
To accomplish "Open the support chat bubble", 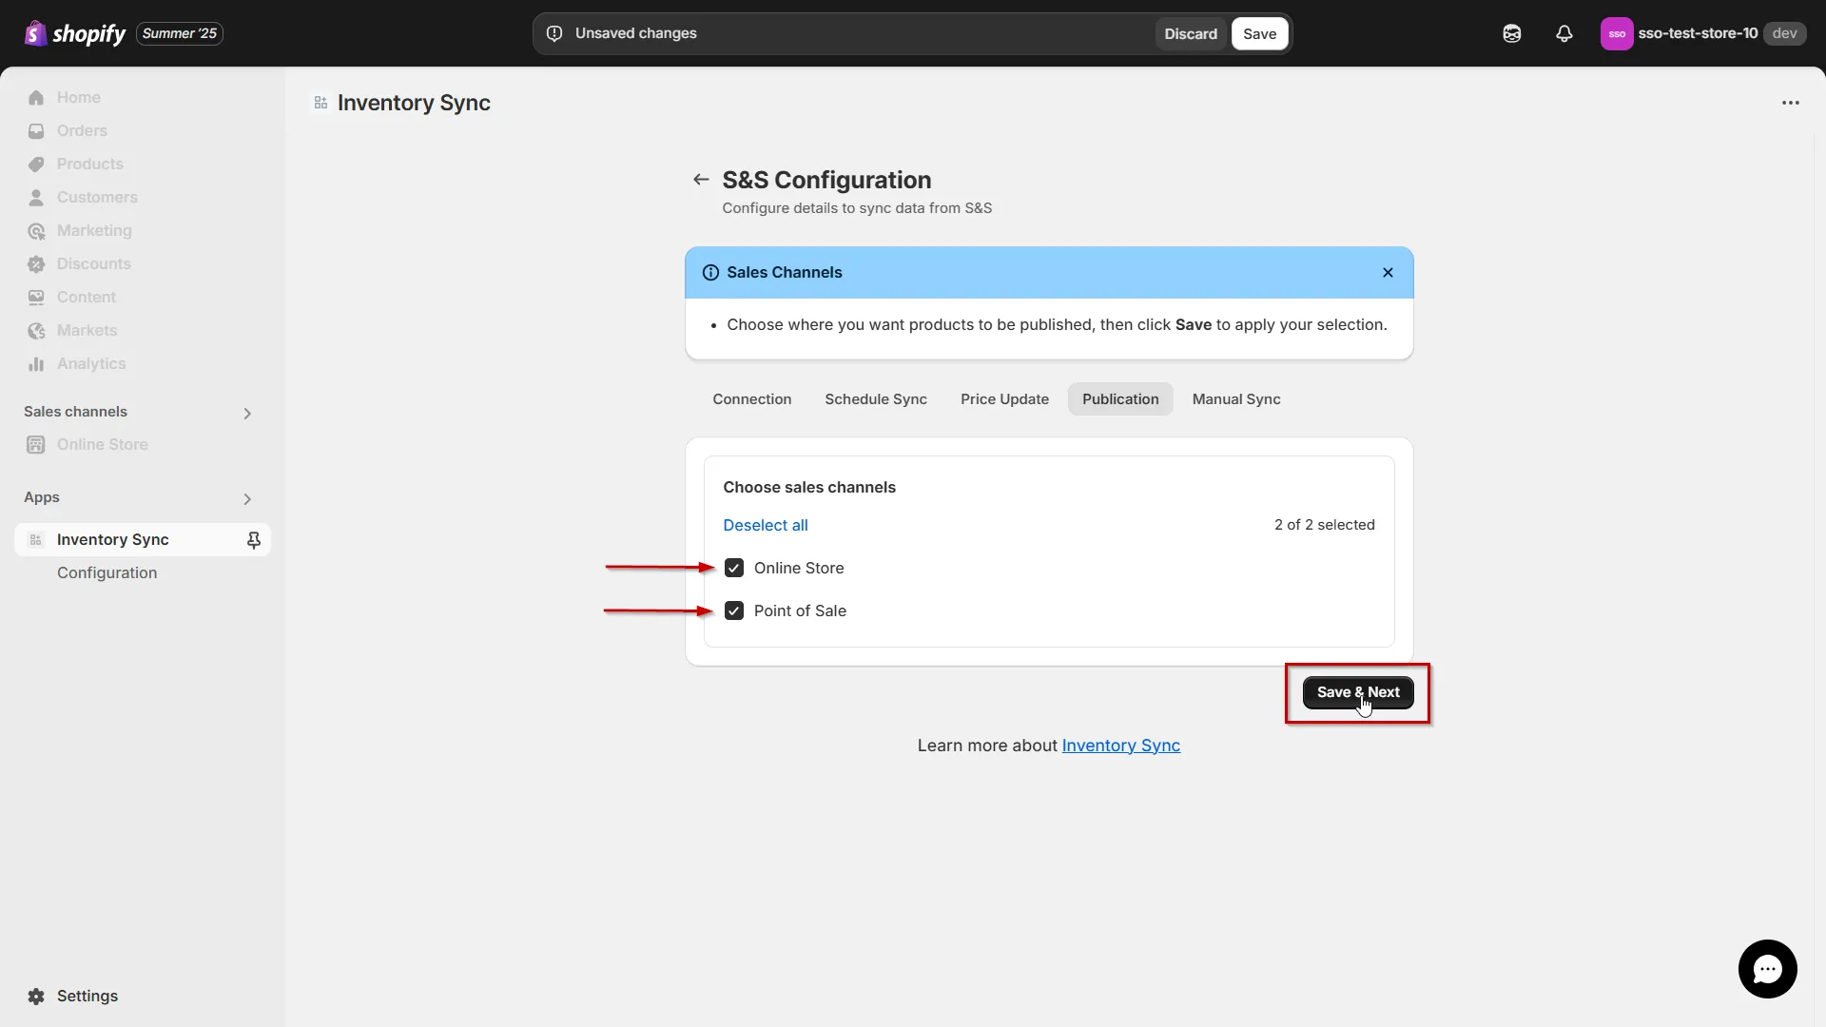I will [1767, 969].
